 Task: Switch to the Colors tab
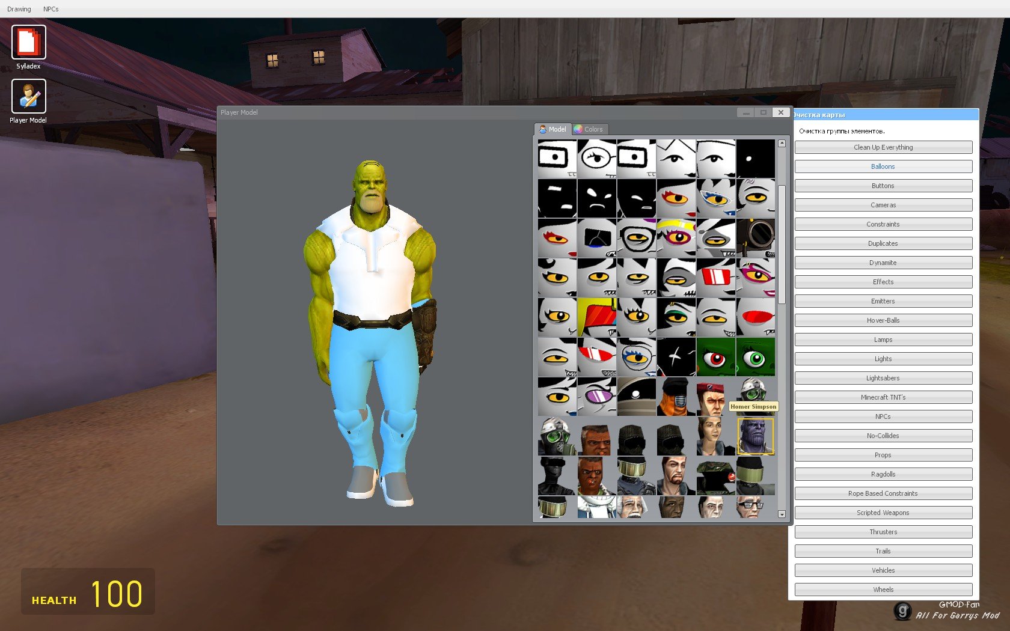click(x=589, y=129)
